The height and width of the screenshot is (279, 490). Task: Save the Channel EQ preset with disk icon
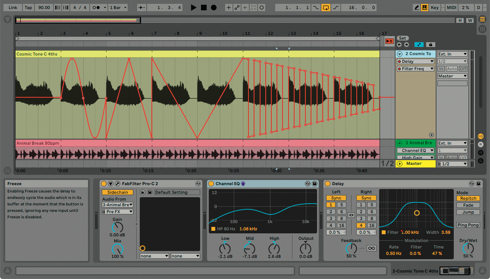[314, 184]
